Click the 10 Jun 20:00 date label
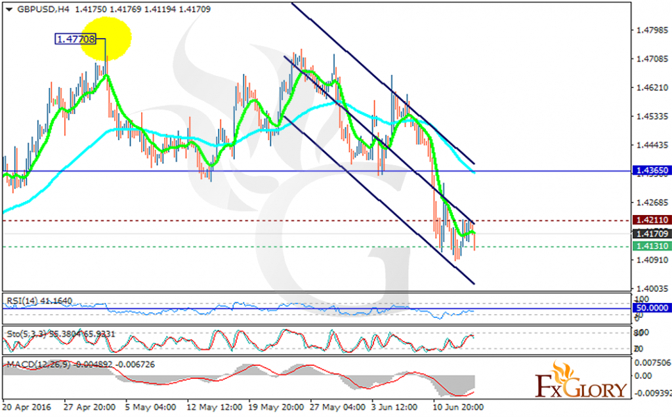Screen dimensions: 672x417 [457, 407]
